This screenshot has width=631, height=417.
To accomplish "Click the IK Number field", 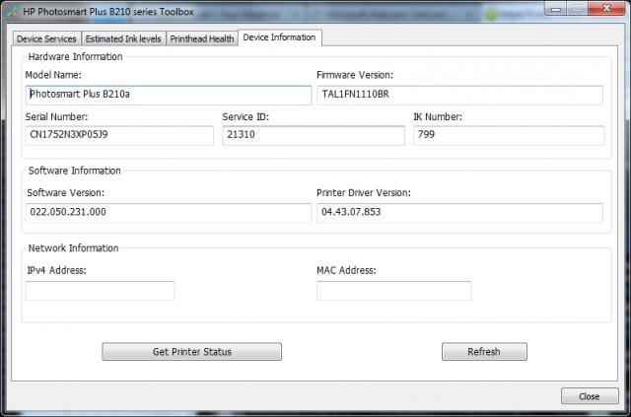I will tap(509, 135).
